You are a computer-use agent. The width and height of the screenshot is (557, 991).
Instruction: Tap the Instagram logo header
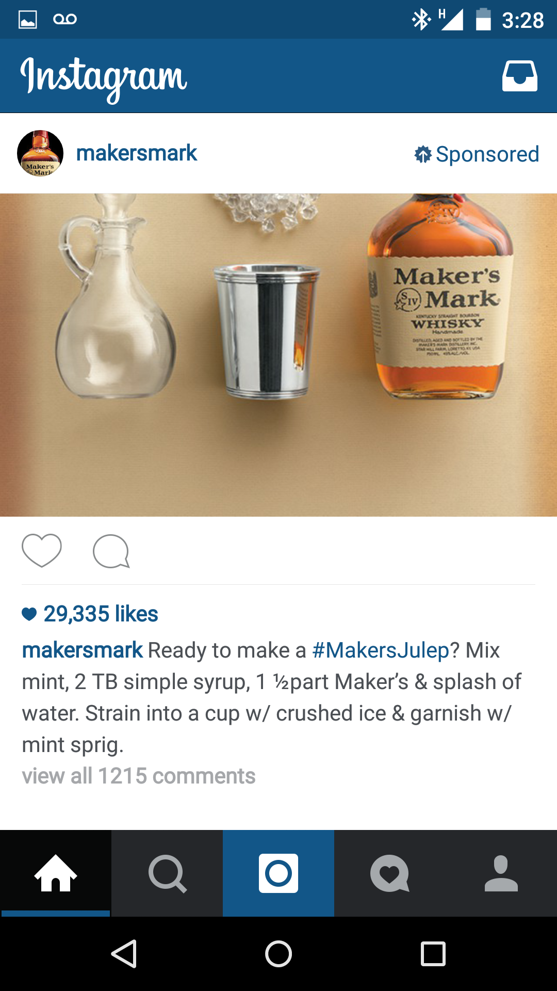[x=104, y=78]
